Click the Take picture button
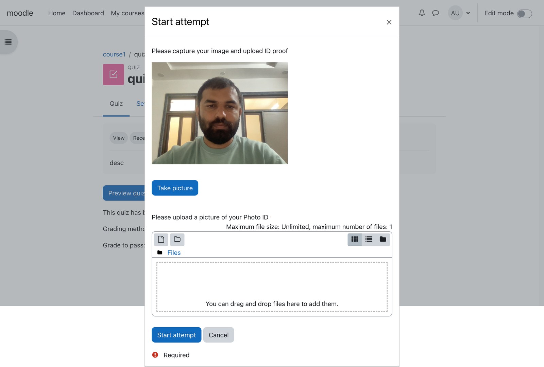The width and height of the screenshot is (544, 367). (x=175, y=188)
